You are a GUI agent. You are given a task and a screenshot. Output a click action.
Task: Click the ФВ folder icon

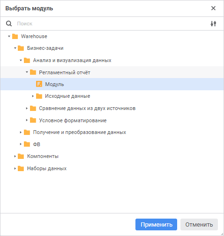(27, 144)
